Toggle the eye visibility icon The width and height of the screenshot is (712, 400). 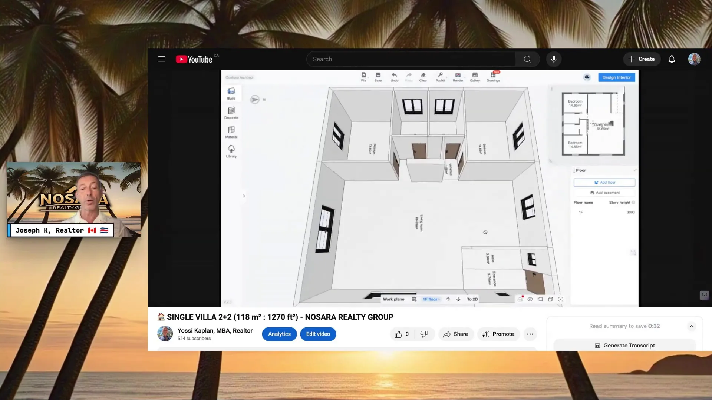530,299
